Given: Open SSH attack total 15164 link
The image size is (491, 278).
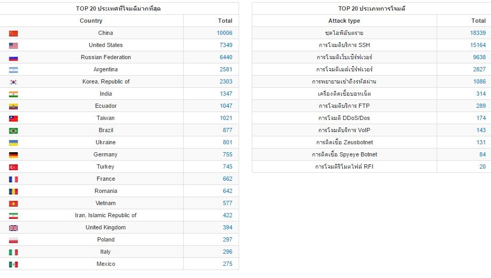Looking at the screenshot, I should tap(478, 45).
